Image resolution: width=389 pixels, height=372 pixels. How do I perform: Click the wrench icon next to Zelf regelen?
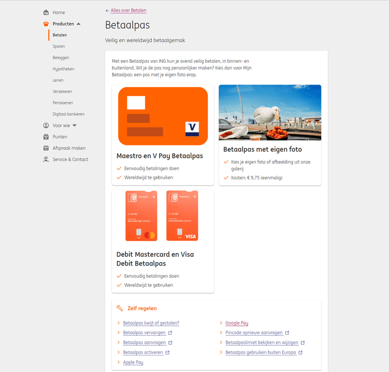[120, 308]
